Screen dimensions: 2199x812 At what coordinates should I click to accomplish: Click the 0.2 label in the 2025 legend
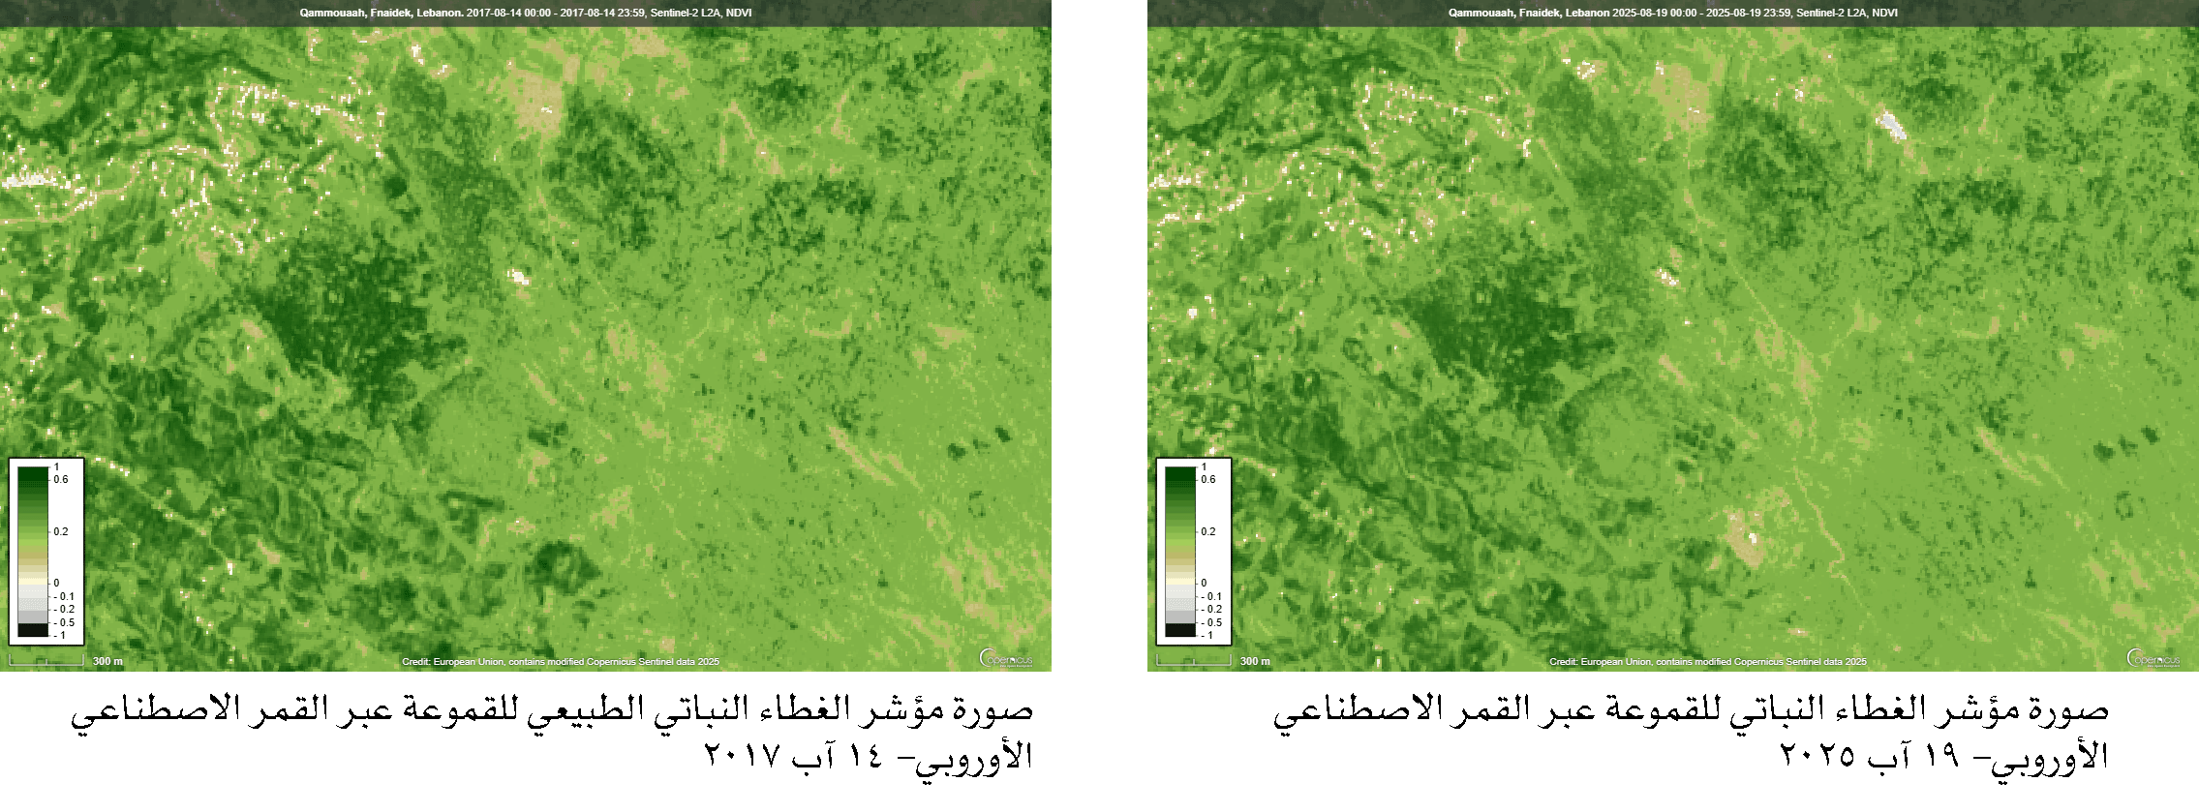coord(1208,531)
